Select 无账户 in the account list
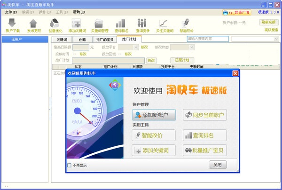Viewport: 282px width, 190px height. click(25, 39)
